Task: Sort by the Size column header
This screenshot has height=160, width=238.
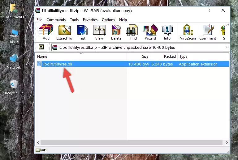Action: (138, 57)
